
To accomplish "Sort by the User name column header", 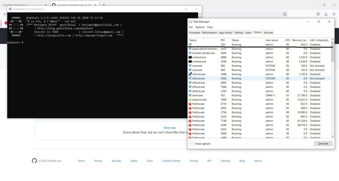I will point(273,40).
